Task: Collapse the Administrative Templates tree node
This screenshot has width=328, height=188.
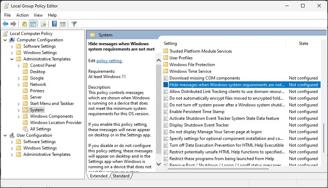Action: (x=12, y=59)
